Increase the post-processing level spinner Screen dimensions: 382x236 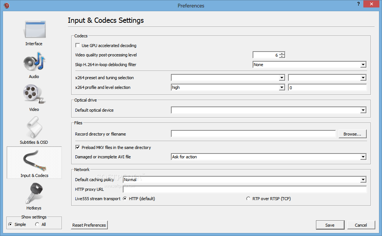(282, 53)
